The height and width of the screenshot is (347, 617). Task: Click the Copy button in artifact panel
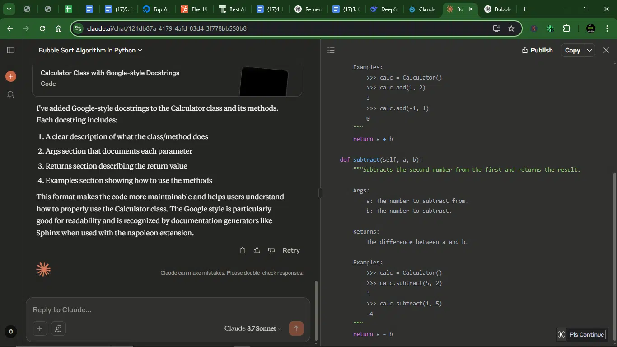[x=572, y=50]
